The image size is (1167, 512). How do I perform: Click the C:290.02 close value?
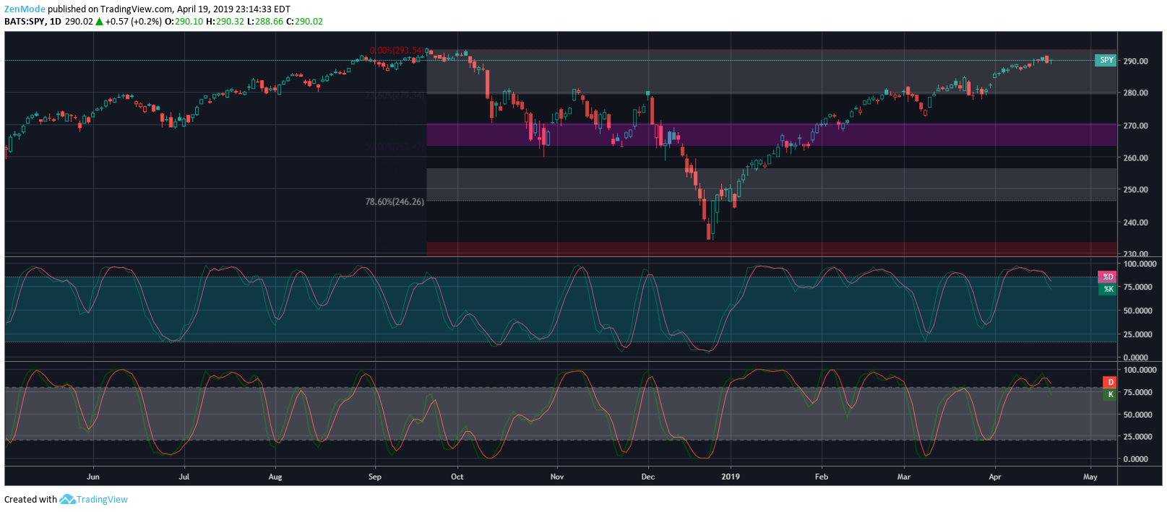click(x=304, y=22)
